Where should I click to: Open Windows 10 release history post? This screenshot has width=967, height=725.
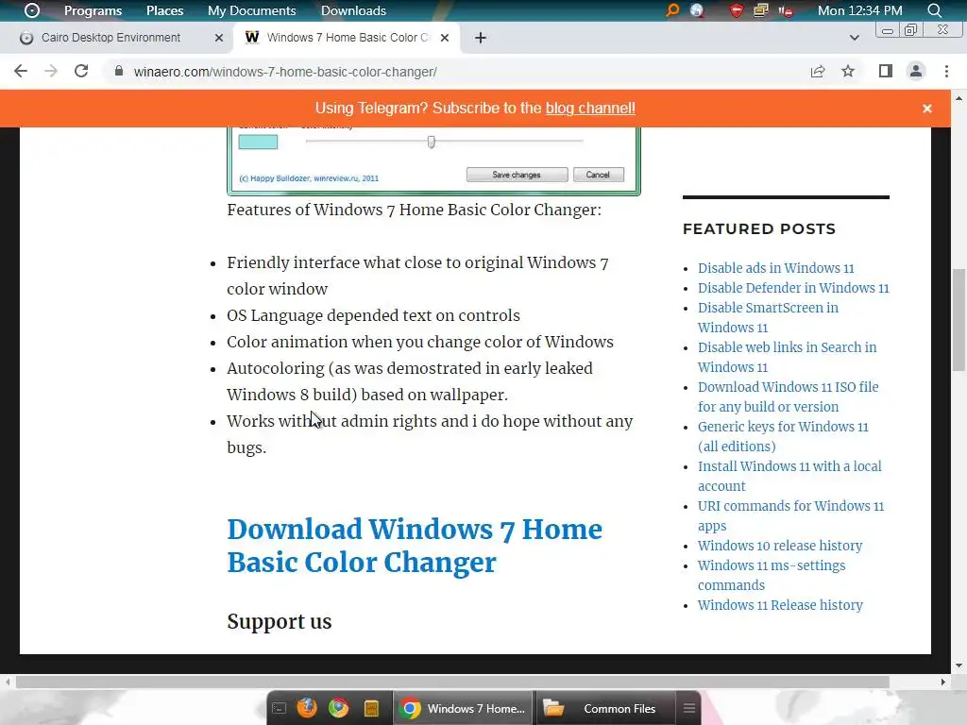pos(780,546)
